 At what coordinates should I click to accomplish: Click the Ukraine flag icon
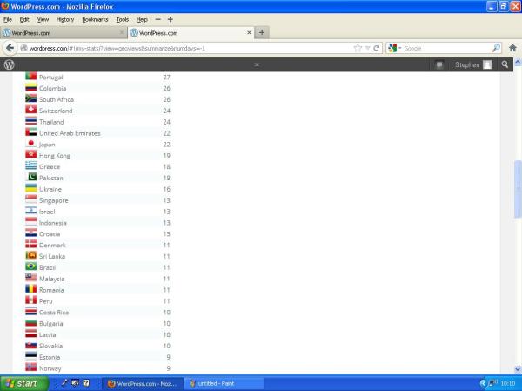tap(31, 188)
